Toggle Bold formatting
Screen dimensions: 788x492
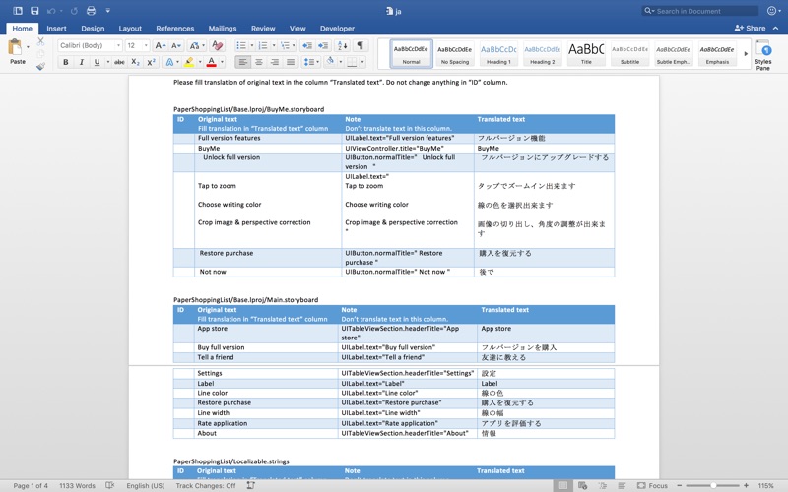click(65, 62)
